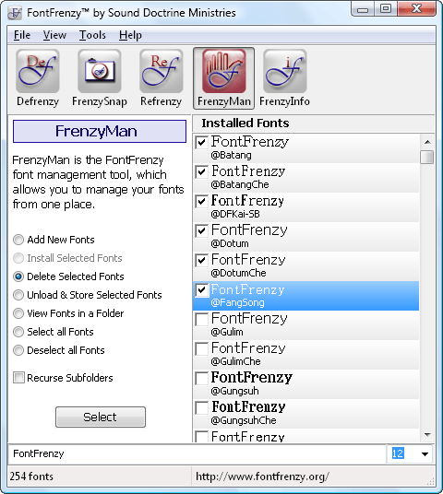Click the @BatangChe font name

click(x=240, y=184)
